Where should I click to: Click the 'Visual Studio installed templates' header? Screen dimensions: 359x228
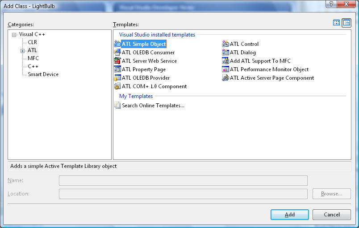click(x=157, y=34)
